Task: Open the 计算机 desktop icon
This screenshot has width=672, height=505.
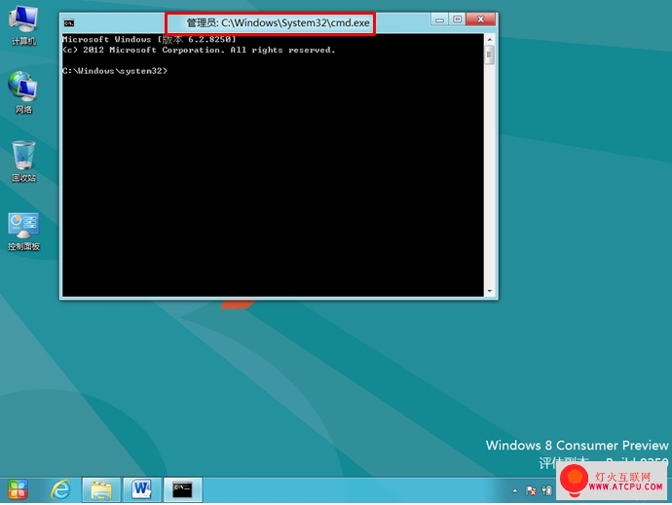Action: 23,25
